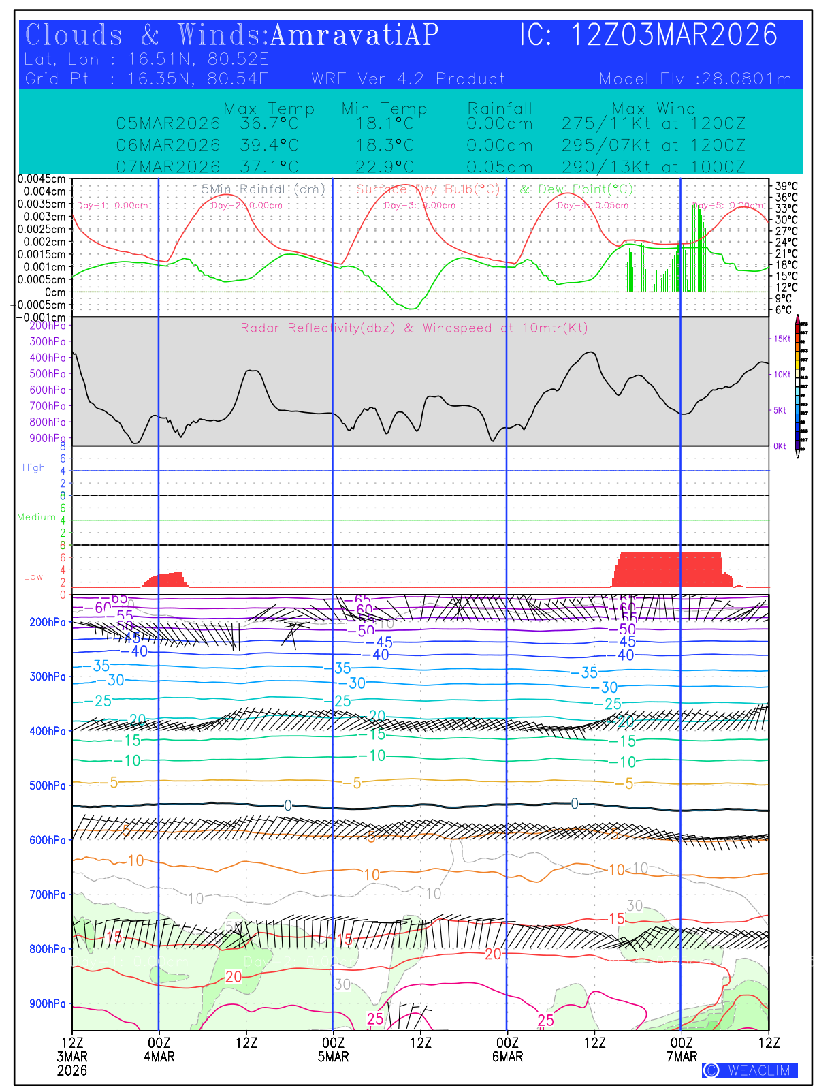This screenshot has width=817, height=1090.
Task: Click the Radar Reflectivity panel title
Action: (414, 328)
